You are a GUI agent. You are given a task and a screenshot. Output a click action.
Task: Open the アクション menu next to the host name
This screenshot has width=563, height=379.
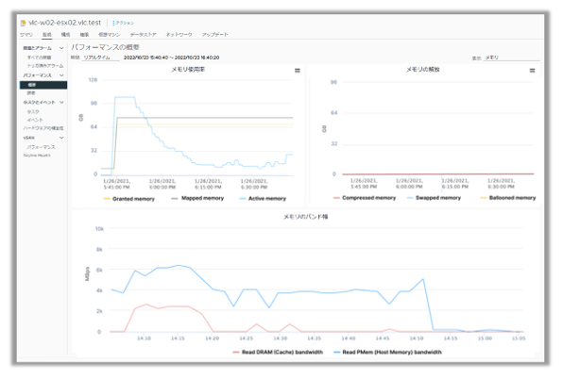[x=123, y=23]
